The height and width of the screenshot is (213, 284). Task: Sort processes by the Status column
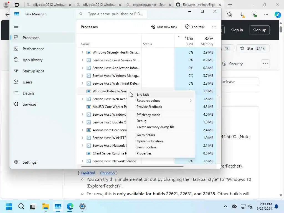tap(158, 41)
